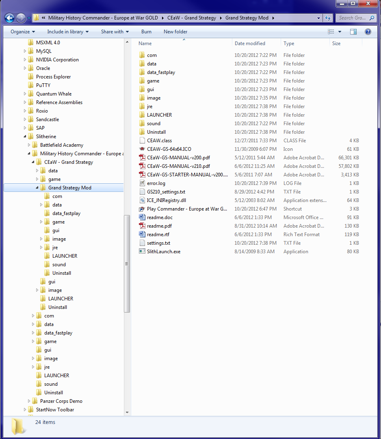
Task: Select the Uninstall folder in file list
Action: point(156,132)
